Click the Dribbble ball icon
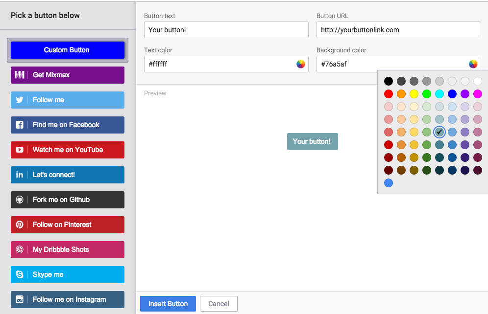Screen dimensions: 488x314 click(20, 249)
